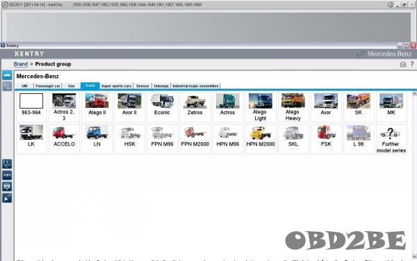
Task: Select the SK truck series
Action: [359, 107]
